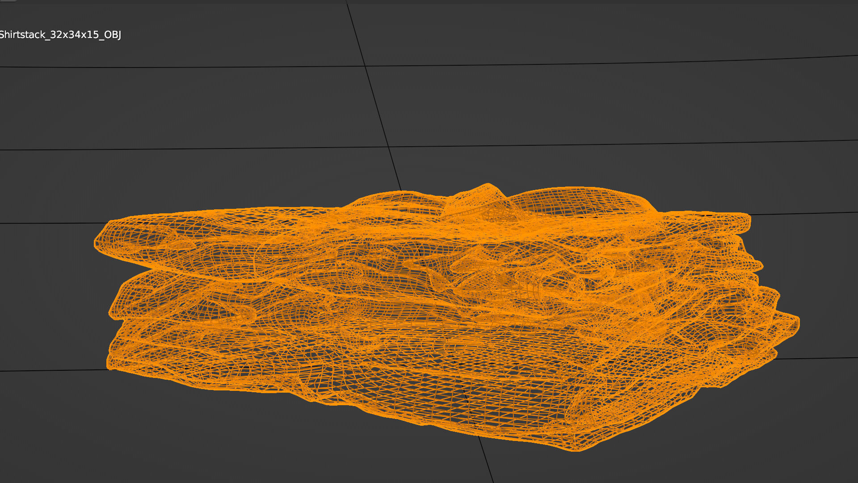Click the small gray tab at the top-left corner

(x=8, y=1)
